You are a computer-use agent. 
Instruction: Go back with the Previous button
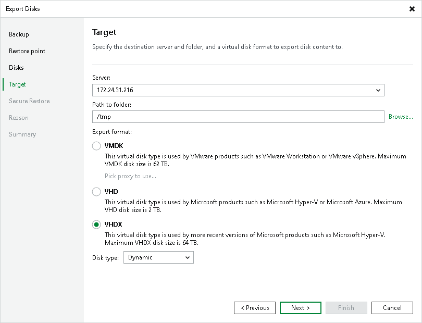pos(255,308)
